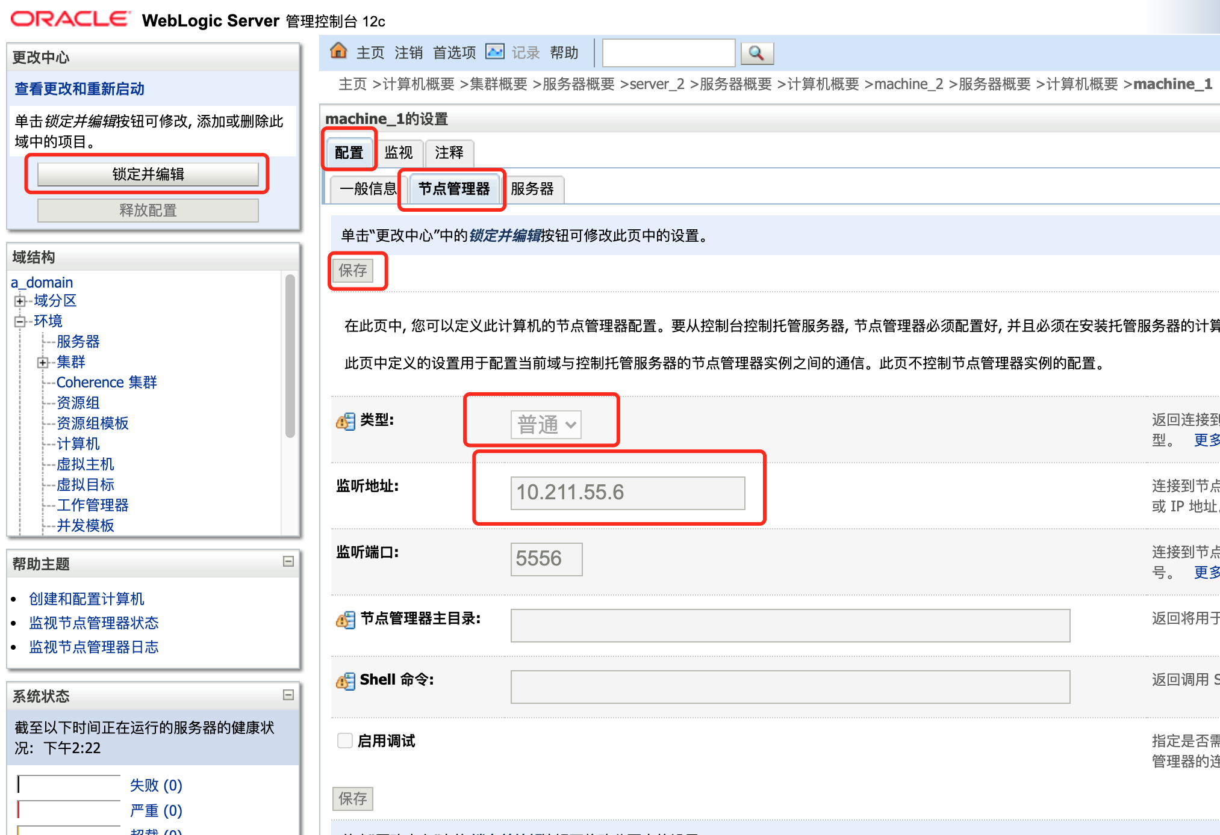The width and height of the screenshot is (1220, 835).
Task: Select 工作管理器 in domain tree
Action: pyautogui.click(x=93, y=505)
